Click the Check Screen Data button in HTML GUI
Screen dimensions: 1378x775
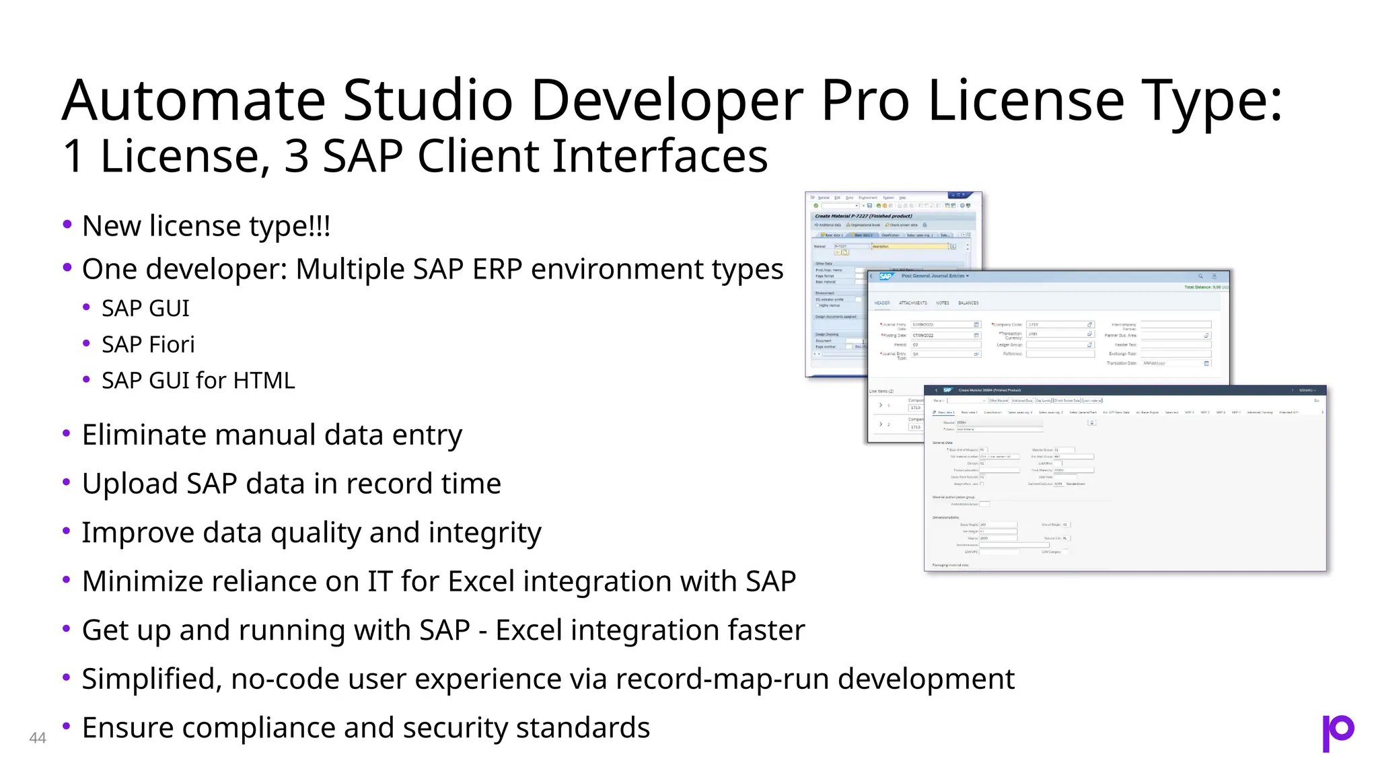pyautogui.click(x=1067, y=400)
